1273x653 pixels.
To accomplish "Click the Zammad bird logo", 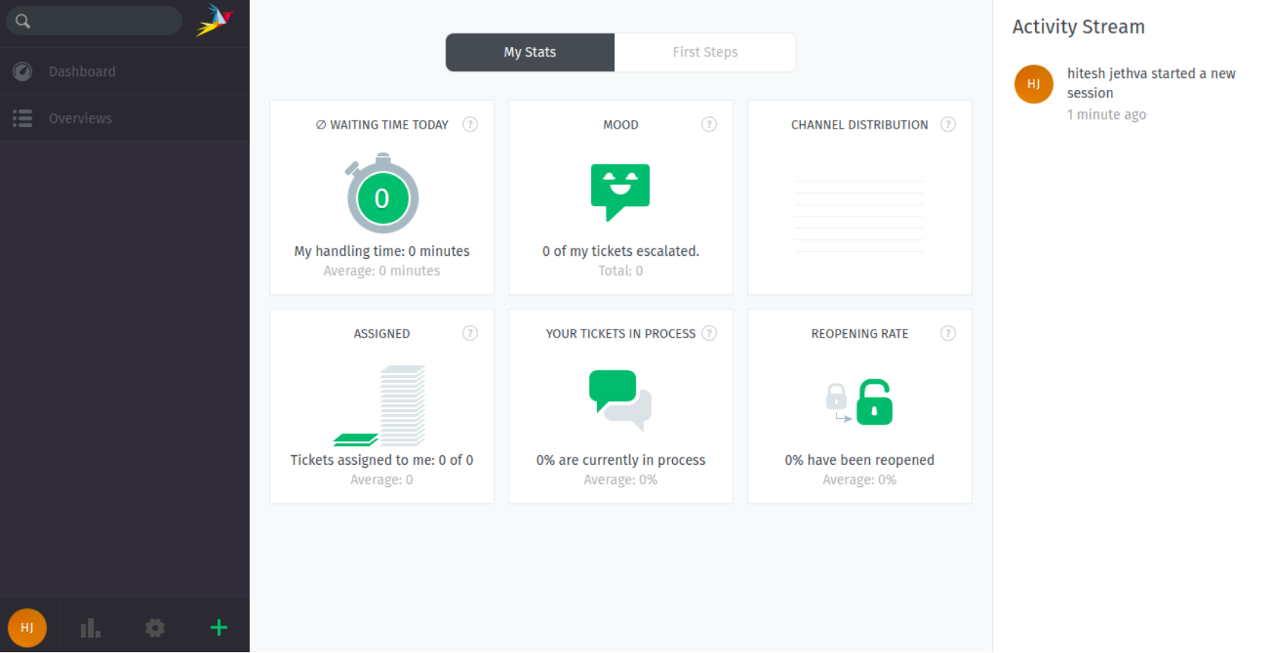I will (214, 20).
